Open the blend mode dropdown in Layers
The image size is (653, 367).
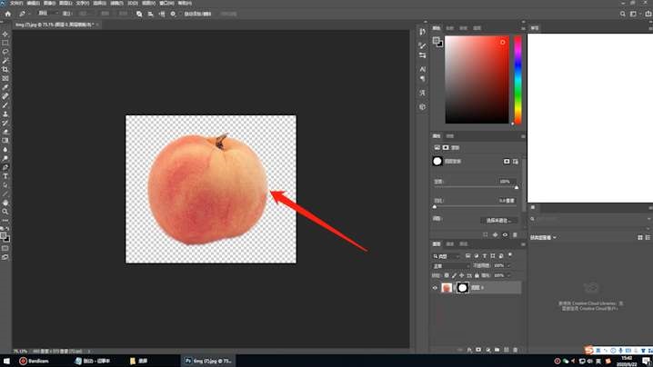[451, 265]
